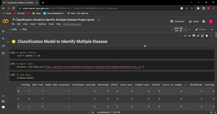Collapse the Classification Model section heading
The image size is (217, 114).
(x=8, y=42)
